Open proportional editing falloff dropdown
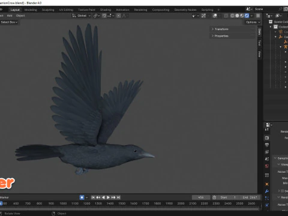The image size is (288, 216). [125, 16]
